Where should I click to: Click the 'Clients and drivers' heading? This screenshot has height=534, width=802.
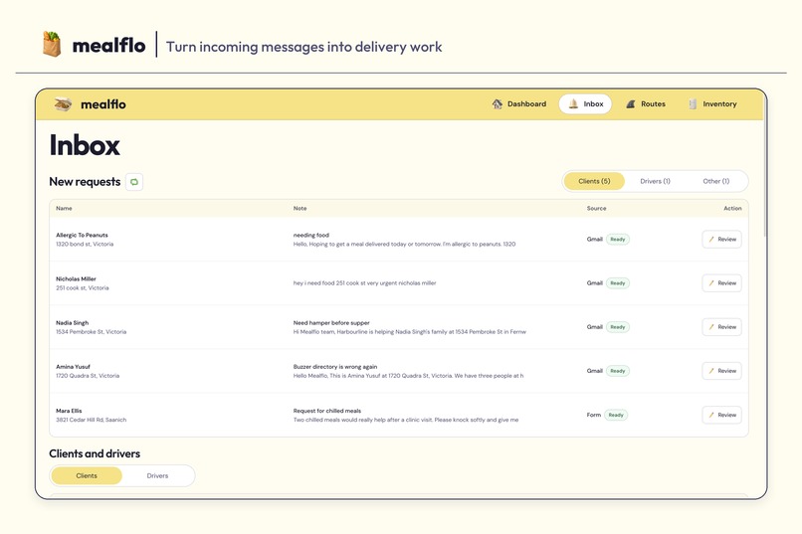[x=95, y=453]
